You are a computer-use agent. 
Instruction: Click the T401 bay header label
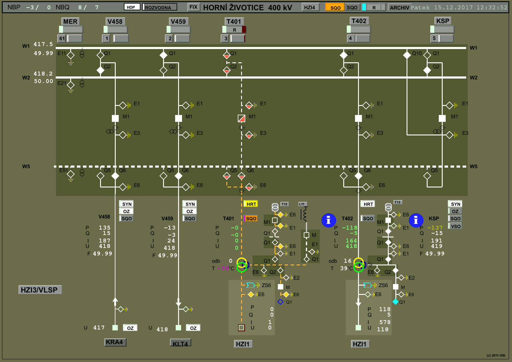click(234, 21)
